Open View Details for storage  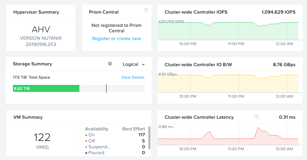[x=133, y=77]
